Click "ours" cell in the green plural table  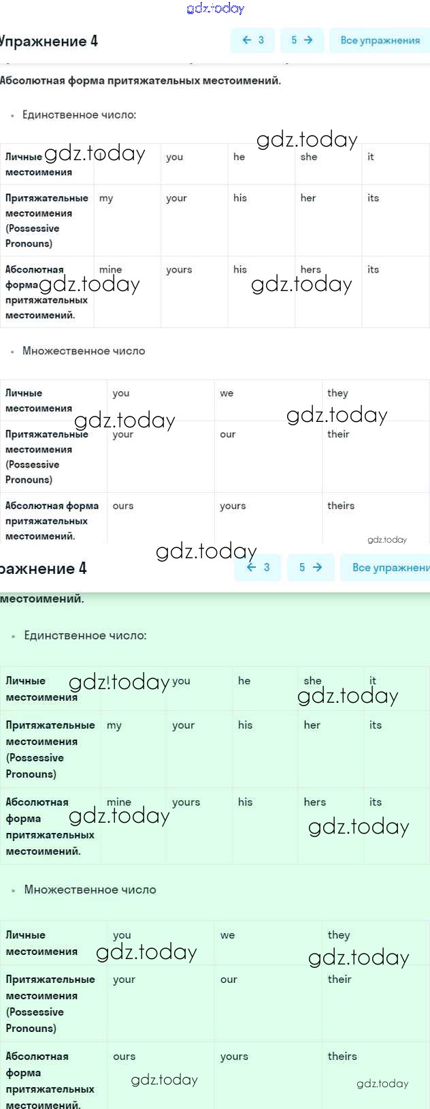[x=125, y=1057]
